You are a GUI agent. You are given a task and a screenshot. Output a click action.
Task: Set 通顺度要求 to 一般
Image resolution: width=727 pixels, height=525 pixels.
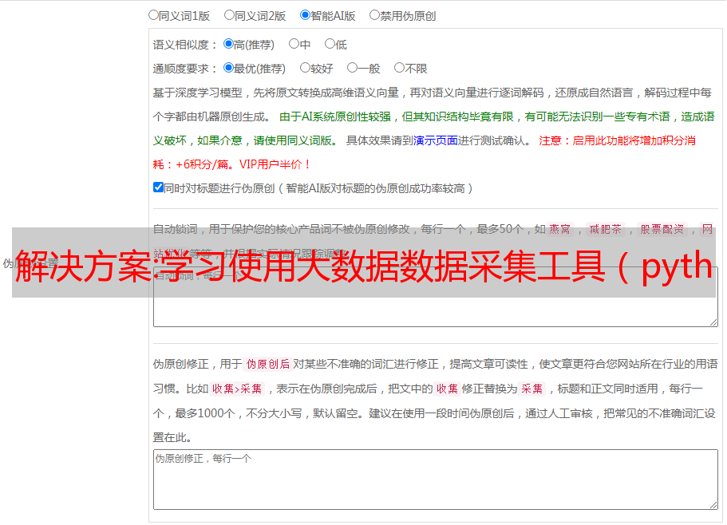pyautogui.click(x=353, y=68)
